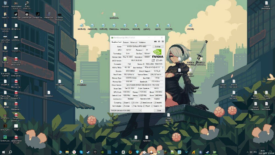The height and width of the screenshot is (155, 275).
Task: Click the Shaders 3072 Unified value
Action: [x=130, y=71]
